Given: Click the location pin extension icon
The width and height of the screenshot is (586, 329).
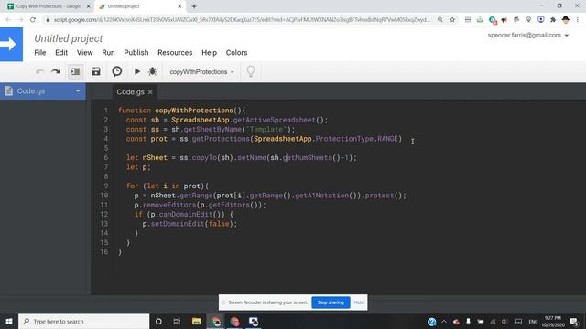Looking at the screenshot, I should point(528,20).
